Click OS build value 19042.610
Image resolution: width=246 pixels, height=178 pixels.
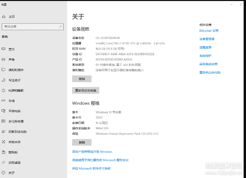tap(102, 128)
